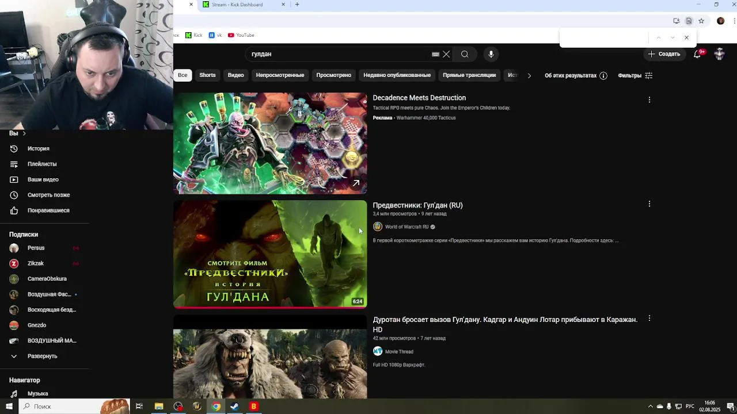737x414 pixels.
Task: Open options menu for Decadence Meets Destruction
Action: [x=649, y=99]
